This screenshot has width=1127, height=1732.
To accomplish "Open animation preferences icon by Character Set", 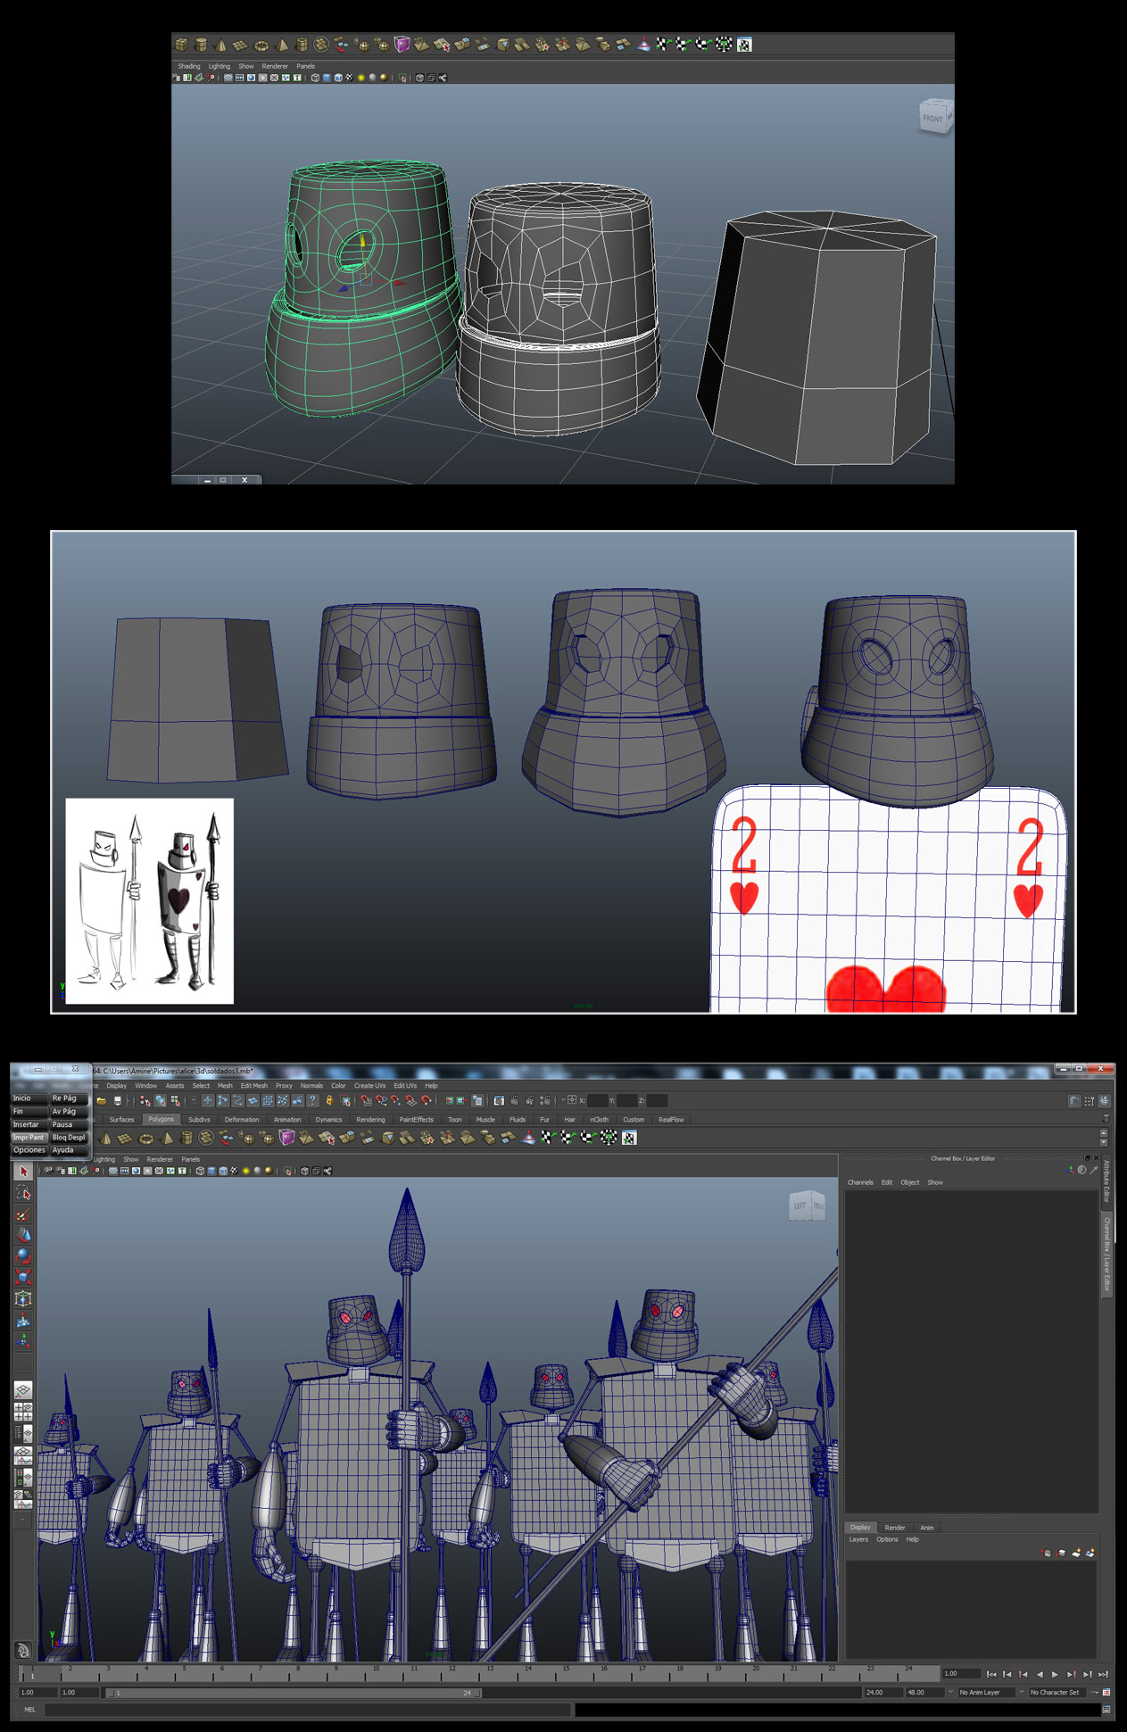I will coord(1106,1692).
